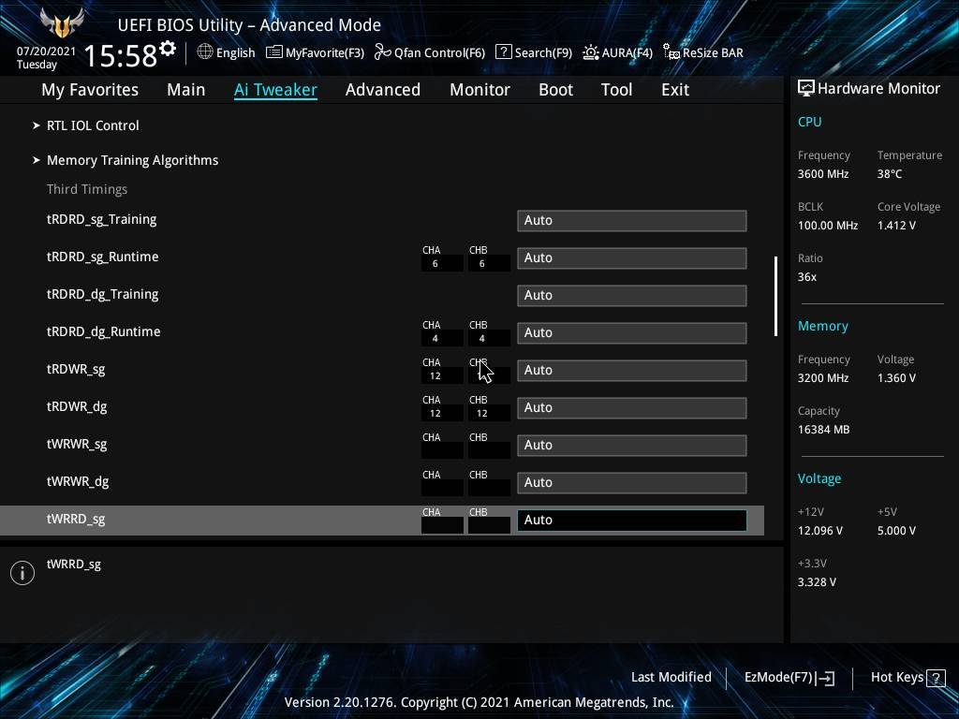The width and height of the screenshot is (959, 719).
Task: Switch to EzMode(F7)
Action: point(789,677)
